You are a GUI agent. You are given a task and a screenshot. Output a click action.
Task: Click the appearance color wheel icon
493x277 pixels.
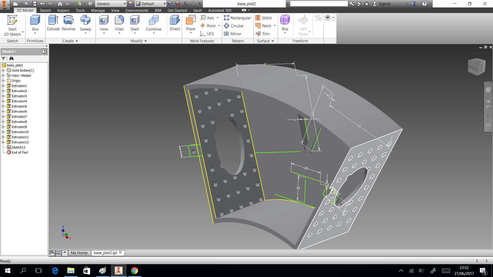pos(130,4)
